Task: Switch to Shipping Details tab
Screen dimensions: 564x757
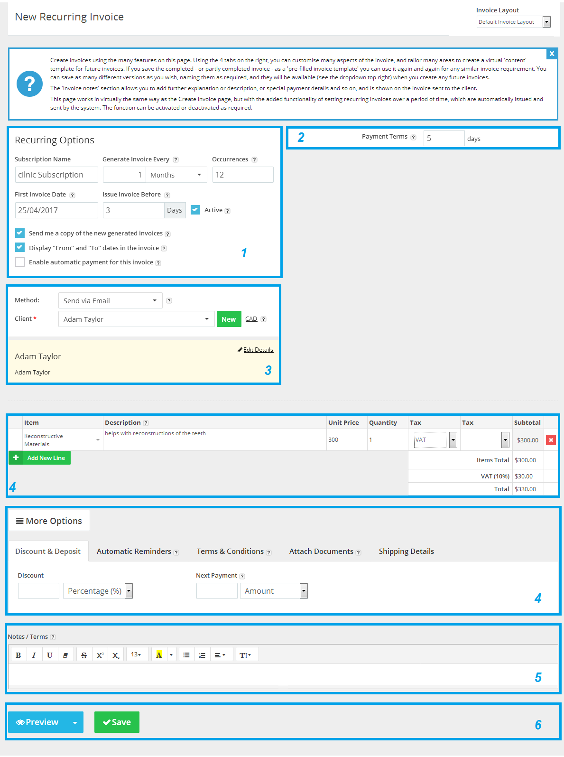Action: (x=406, y=551)
